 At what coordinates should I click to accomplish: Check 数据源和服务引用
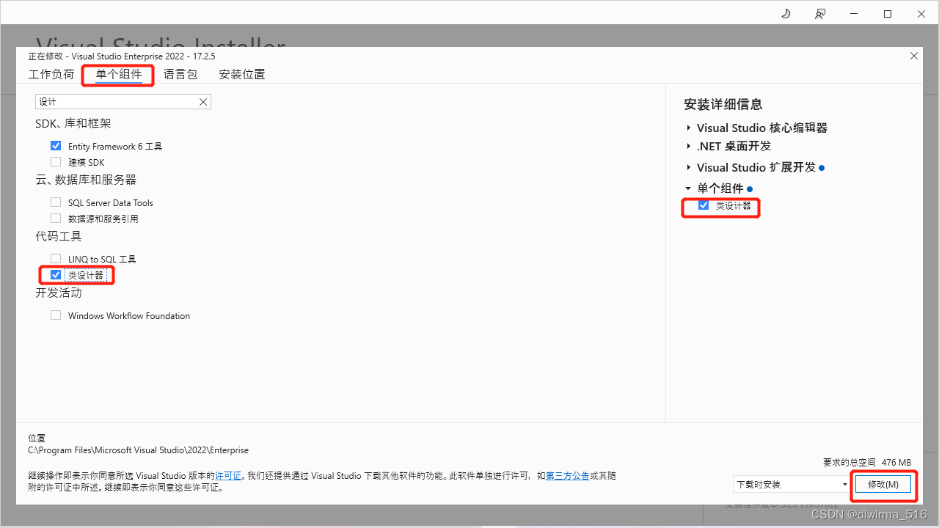[x=56, y=218]
